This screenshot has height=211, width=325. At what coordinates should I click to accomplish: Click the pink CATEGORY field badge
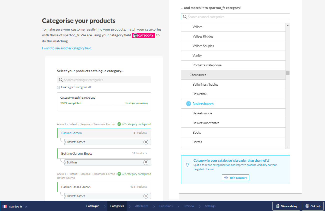pyautogui.click(x=143, y=36)
